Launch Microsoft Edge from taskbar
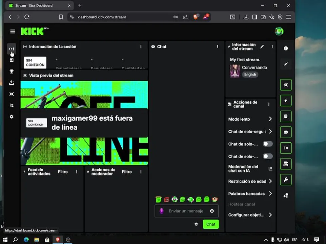Viewport: 326px width, 244px height. pos(26,240)
